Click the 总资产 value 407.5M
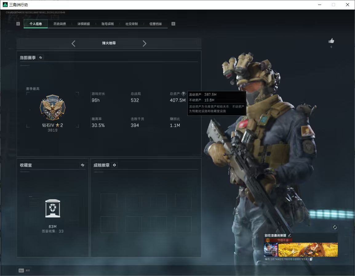The width and height of the screenshot is (355, 276). [x=178, y=100]
